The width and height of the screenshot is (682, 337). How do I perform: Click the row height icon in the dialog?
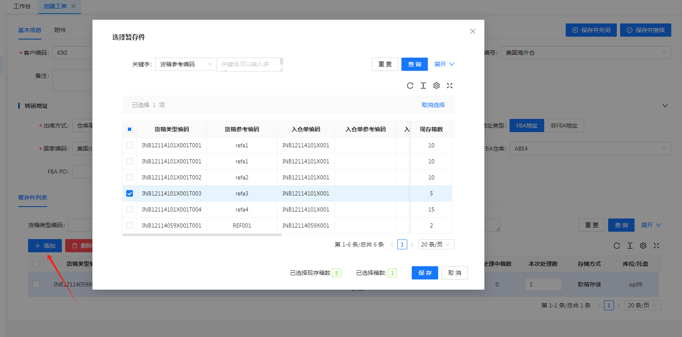pos(423,86)
